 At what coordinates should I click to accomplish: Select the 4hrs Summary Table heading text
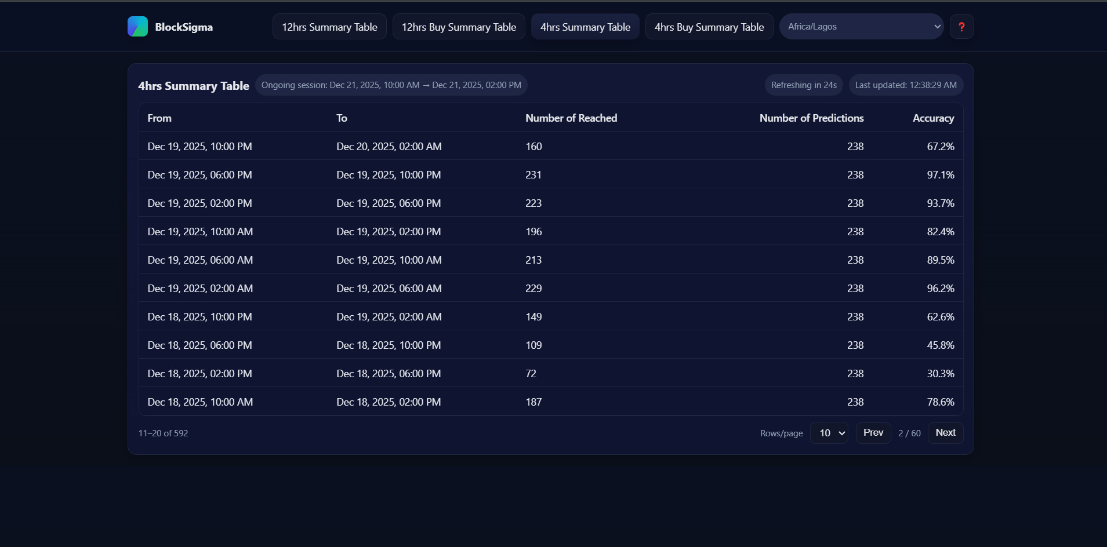pos(194,86)
